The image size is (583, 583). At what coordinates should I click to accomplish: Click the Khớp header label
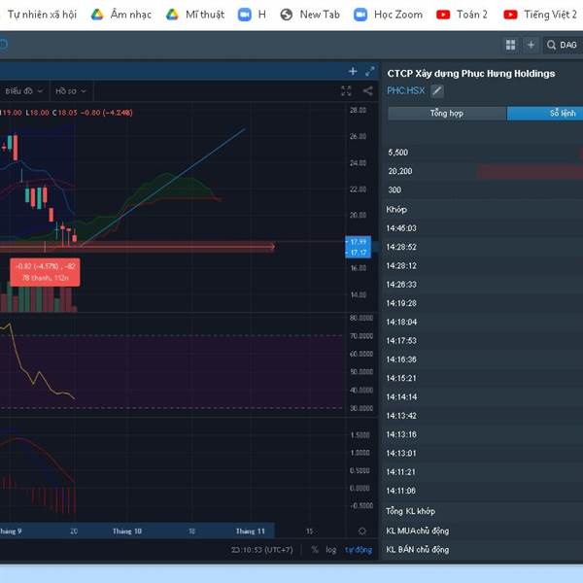(x=396, y=210)
